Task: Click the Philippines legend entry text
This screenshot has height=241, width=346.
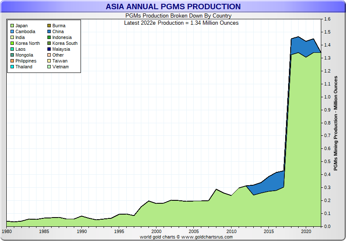Action: (26, 61)
